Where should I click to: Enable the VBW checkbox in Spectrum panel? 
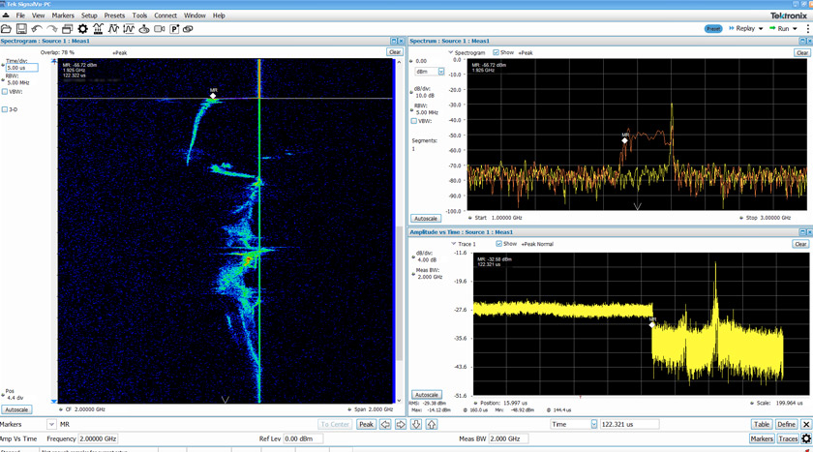point(415,121)
